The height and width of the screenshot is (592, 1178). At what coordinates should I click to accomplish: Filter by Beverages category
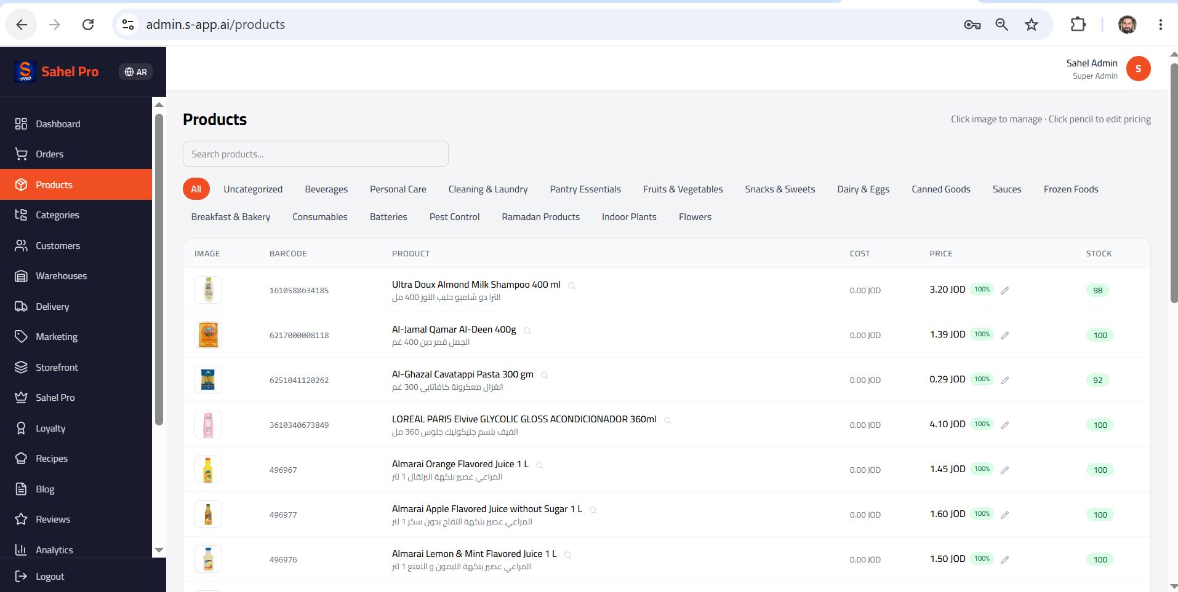326,189
